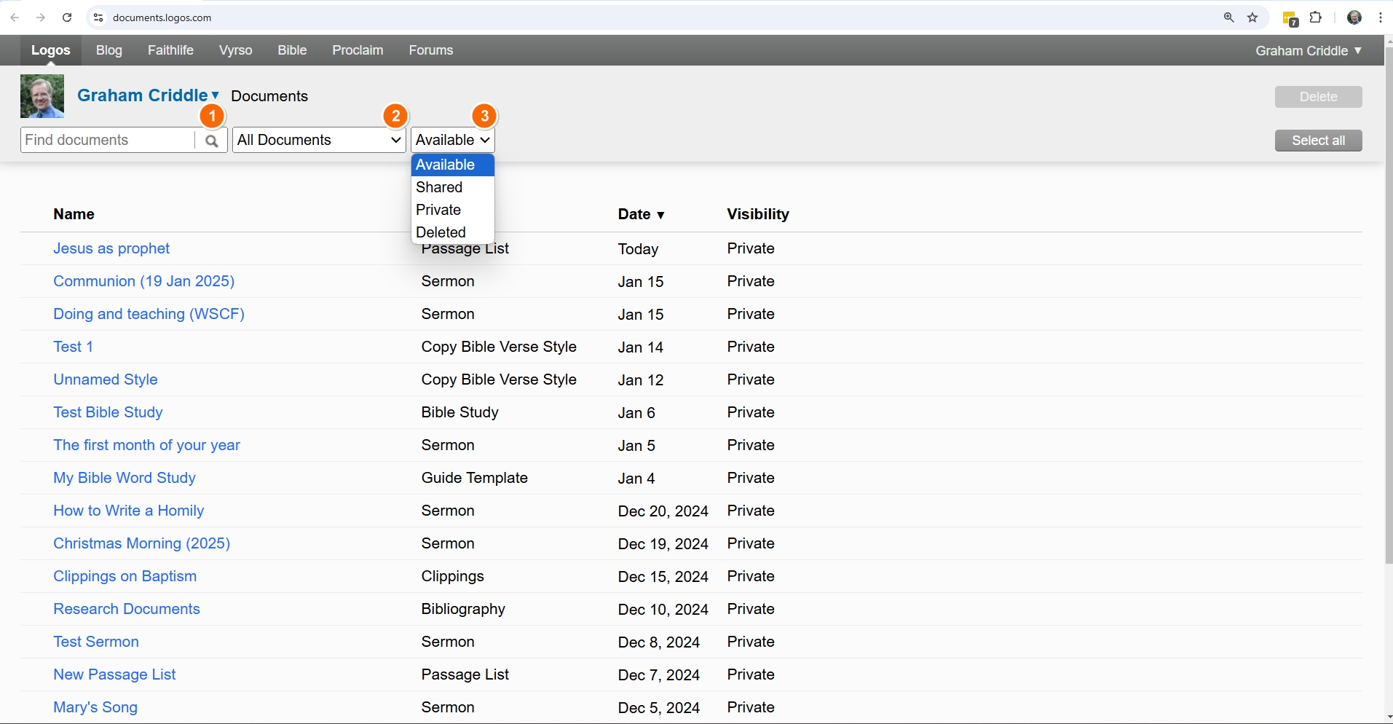This screenshot has width=1393, height=724.
Task: Click the Visibility column header
Action: pos(758,214)
